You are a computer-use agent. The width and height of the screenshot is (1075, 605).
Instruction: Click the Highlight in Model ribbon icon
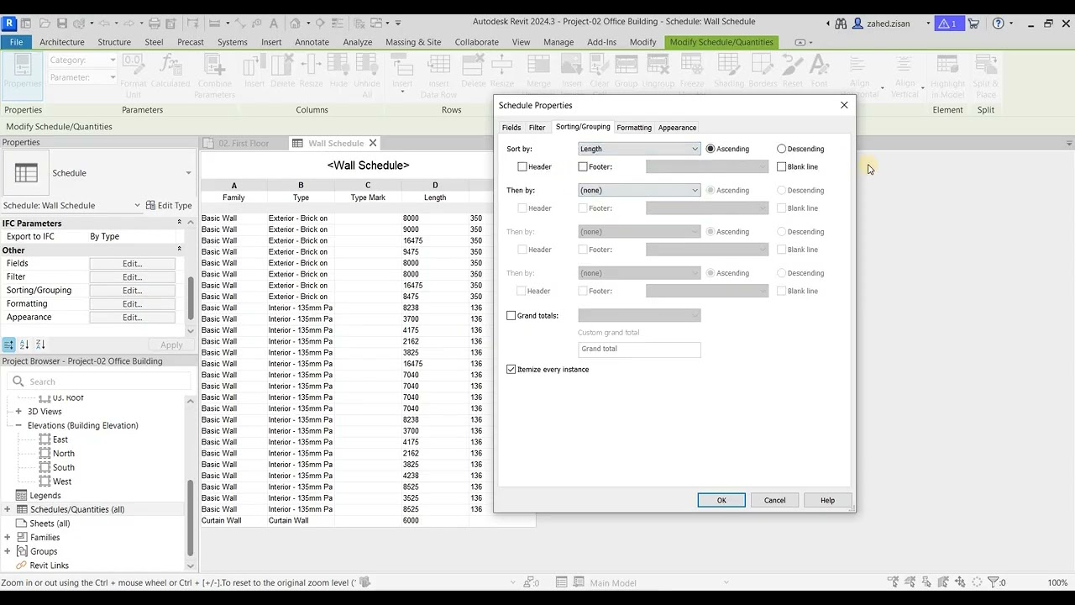947,66
